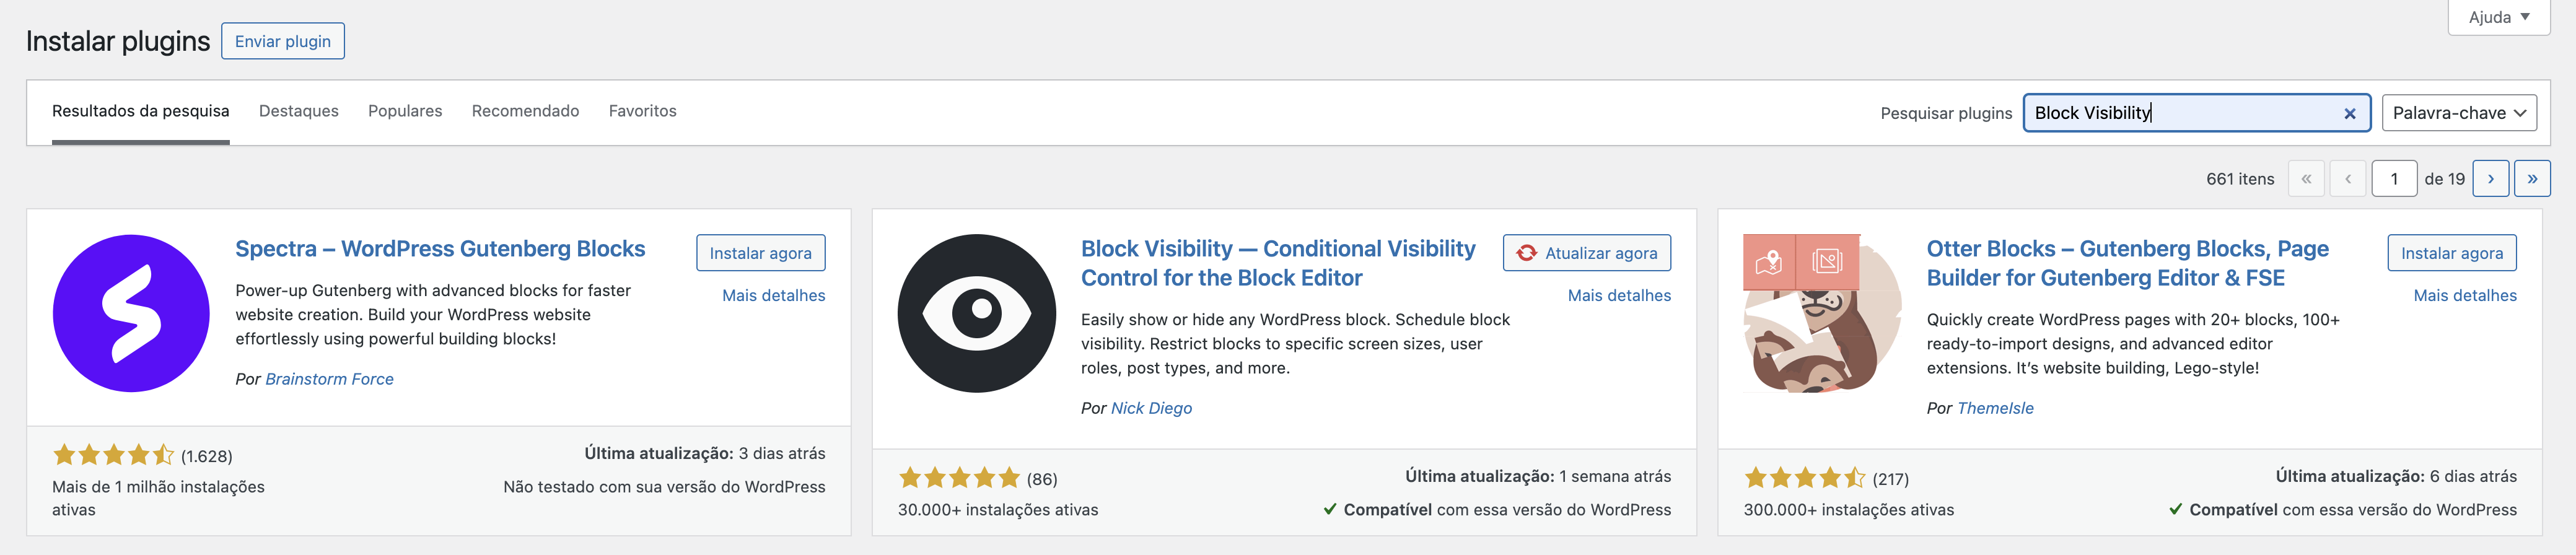2576x555 pixels.
Task: Click the Spectra purple plugin icon
Action: [131, 313]
